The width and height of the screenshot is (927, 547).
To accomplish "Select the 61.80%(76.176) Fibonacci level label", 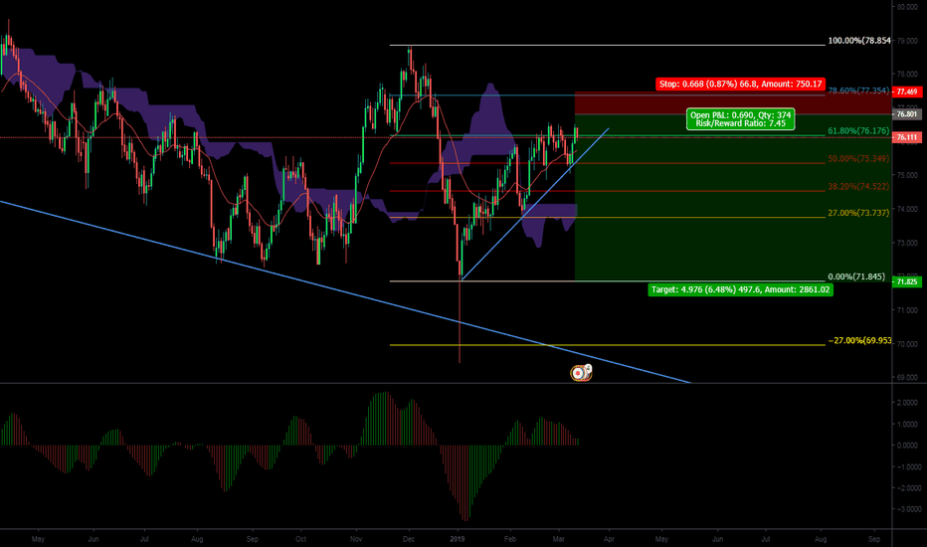I will [x=857, y=130].
